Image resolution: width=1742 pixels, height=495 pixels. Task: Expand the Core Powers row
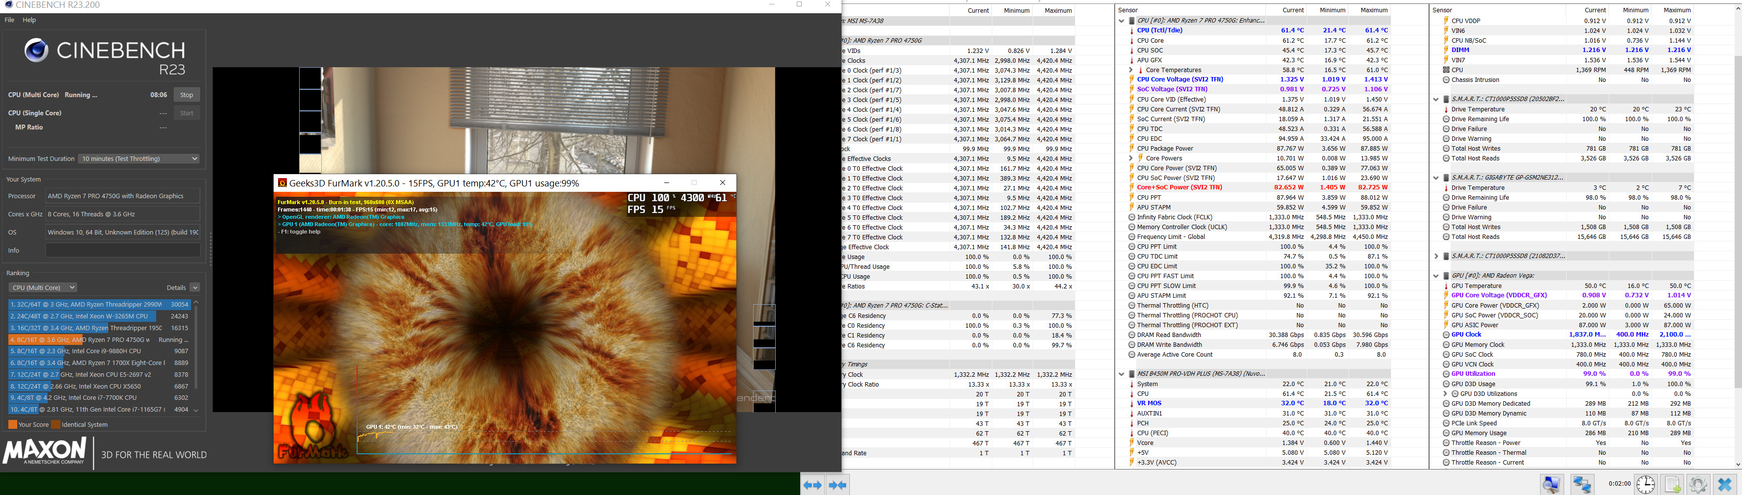click(1131, 158)
